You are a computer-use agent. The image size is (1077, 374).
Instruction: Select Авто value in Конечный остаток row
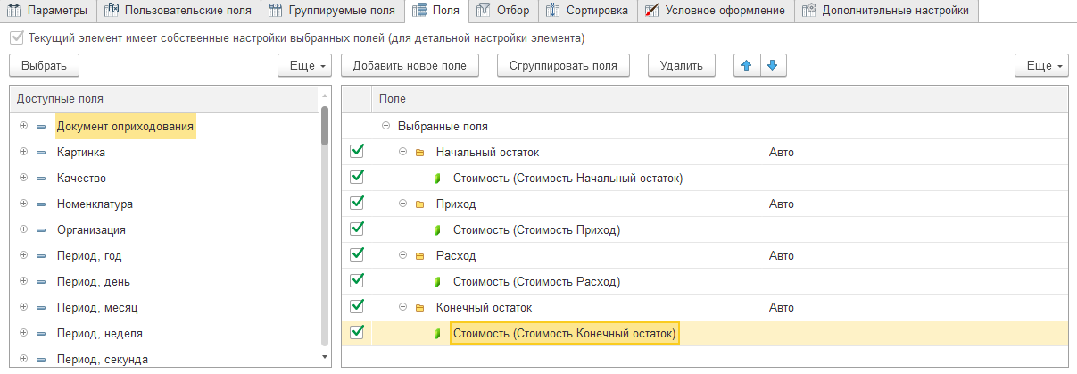[781, 308]
